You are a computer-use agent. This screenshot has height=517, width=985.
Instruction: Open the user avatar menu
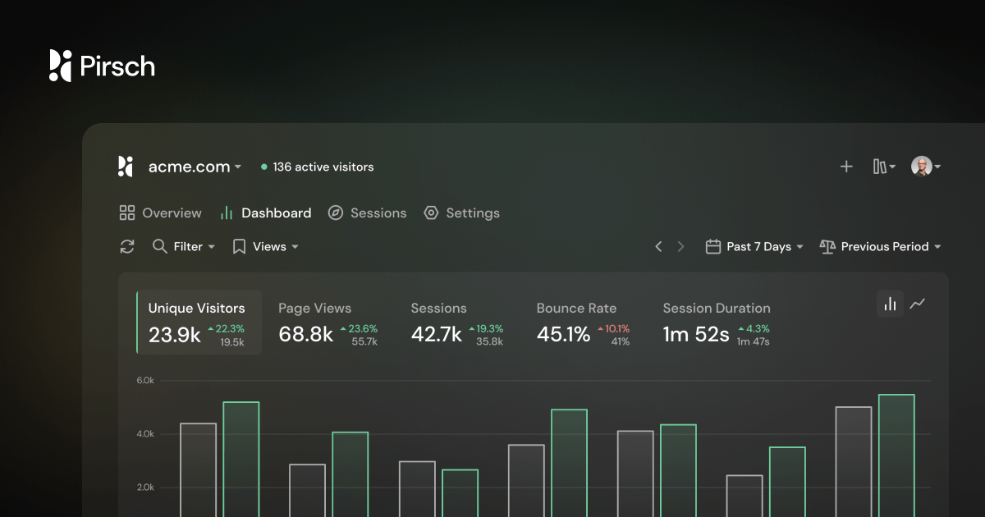(x=923, y=166)
